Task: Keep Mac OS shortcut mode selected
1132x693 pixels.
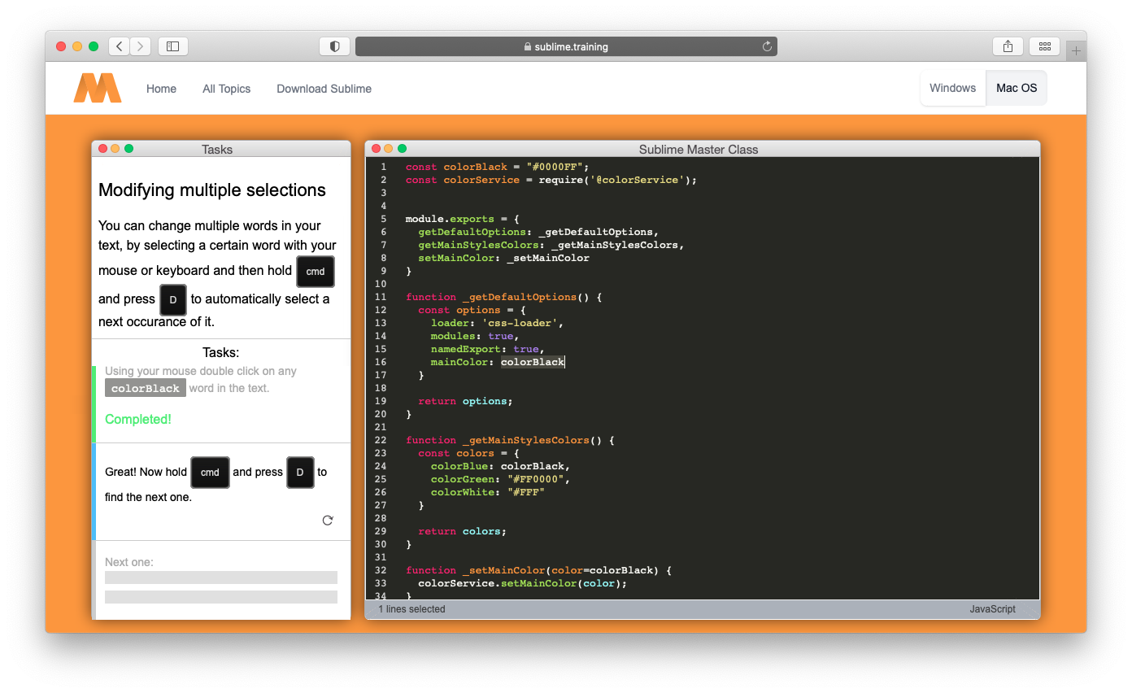Action: coord(1017,87)
